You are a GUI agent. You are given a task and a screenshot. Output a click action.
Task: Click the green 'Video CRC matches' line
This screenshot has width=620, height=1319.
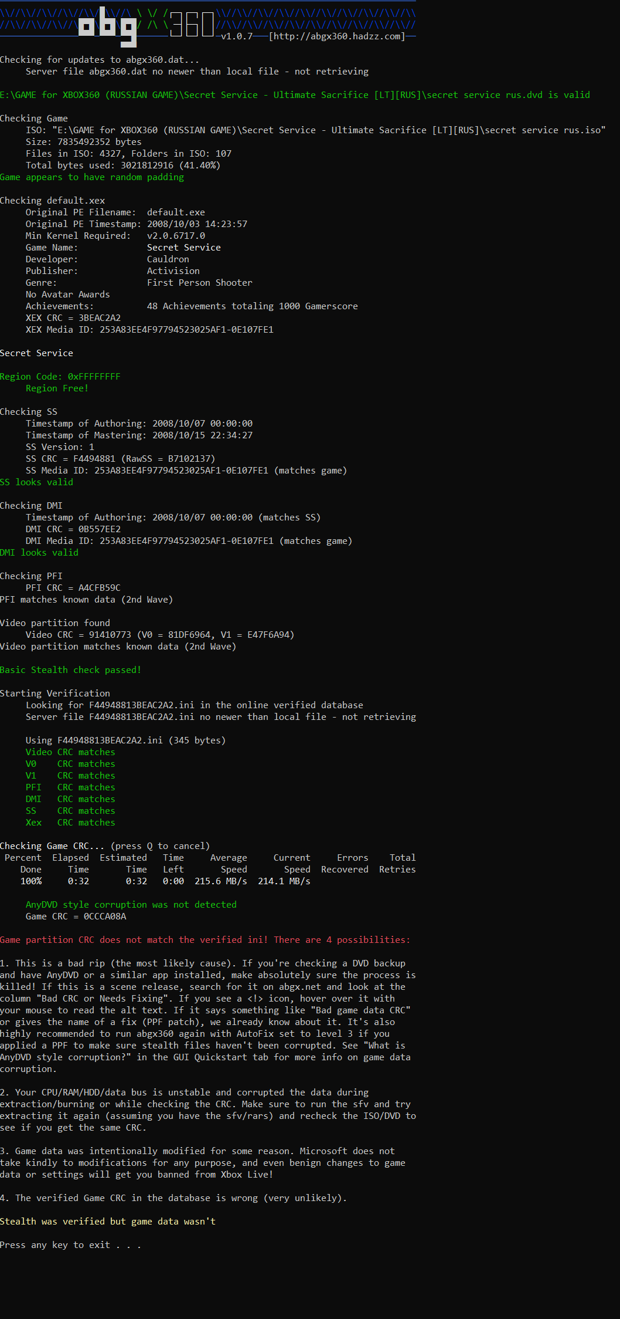coord(70,752)
